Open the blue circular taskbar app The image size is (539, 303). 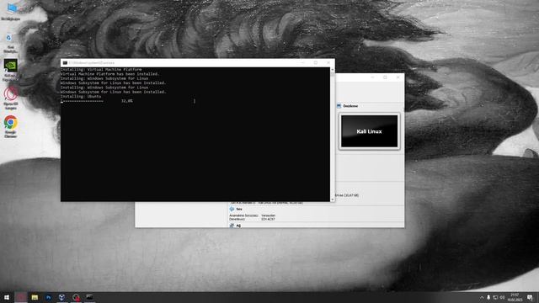[48, 297]
